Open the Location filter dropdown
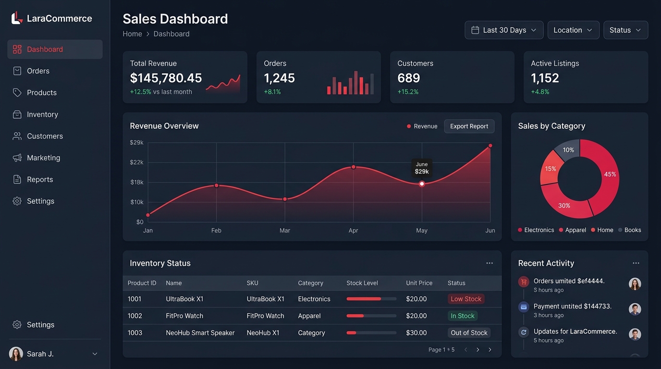 pos(574,30)
